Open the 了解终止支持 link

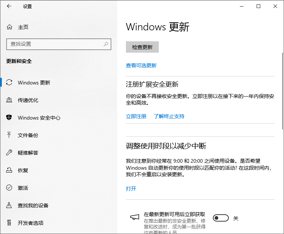point(169,116)
